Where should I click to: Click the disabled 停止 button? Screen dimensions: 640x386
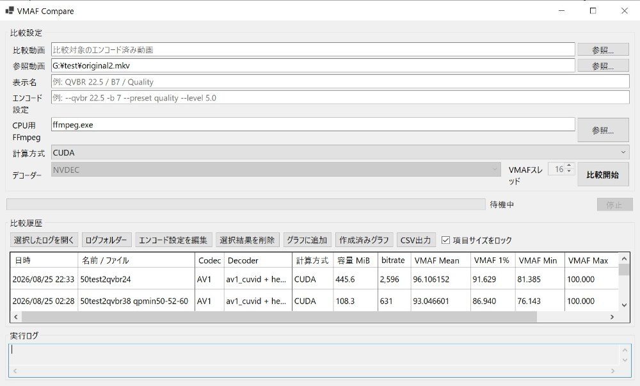(614, 204)
